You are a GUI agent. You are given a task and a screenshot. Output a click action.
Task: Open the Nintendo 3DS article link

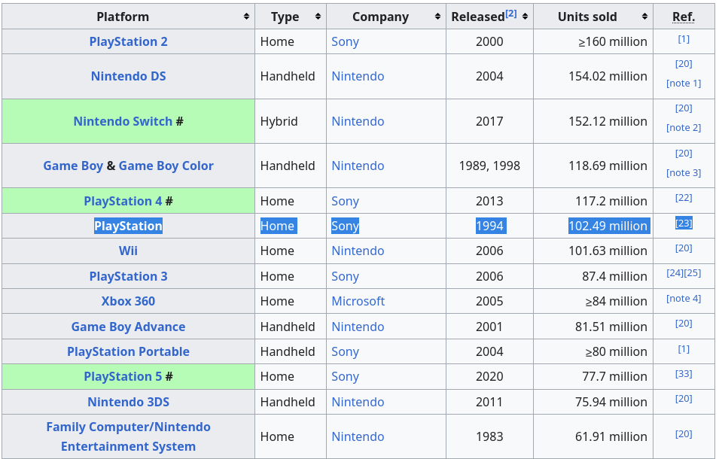click(129, 403)
